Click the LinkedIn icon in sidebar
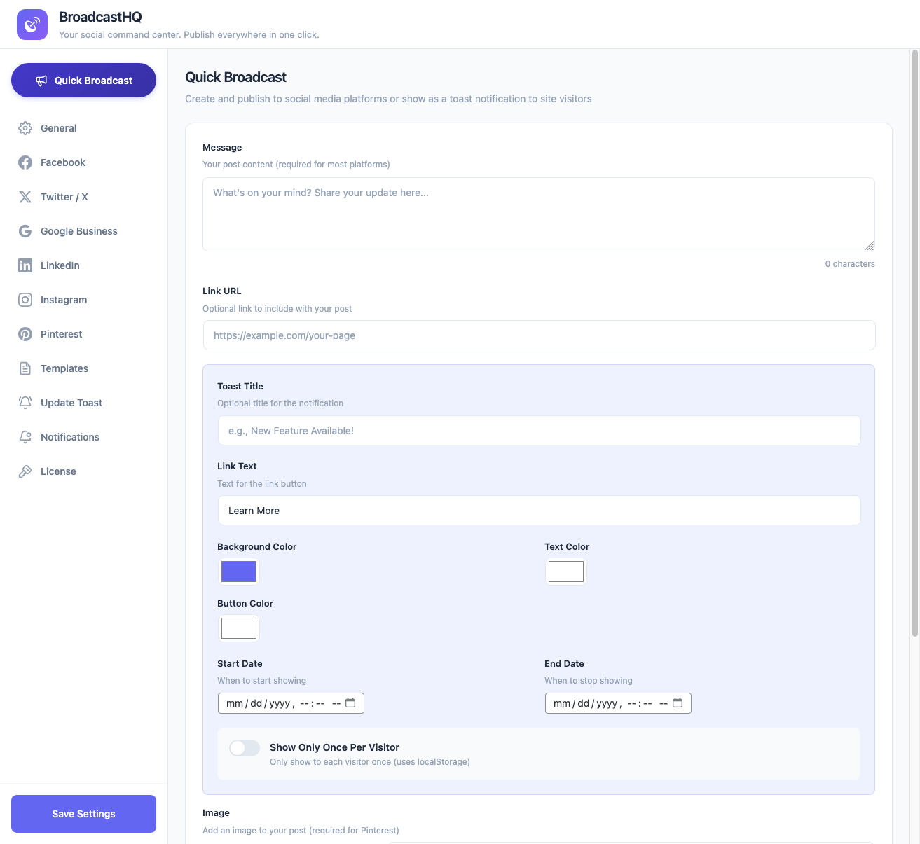 (25, 265)
